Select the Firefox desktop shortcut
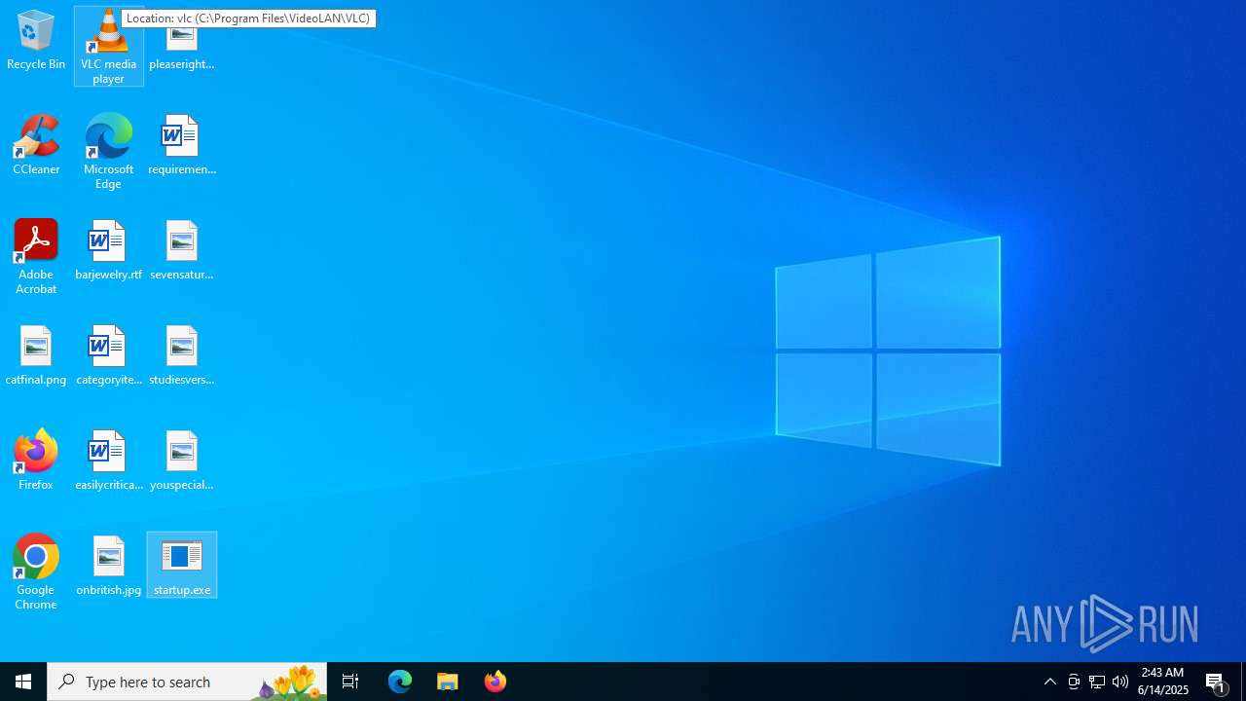This screenshot has width=1246, height=701. [36, 461]
